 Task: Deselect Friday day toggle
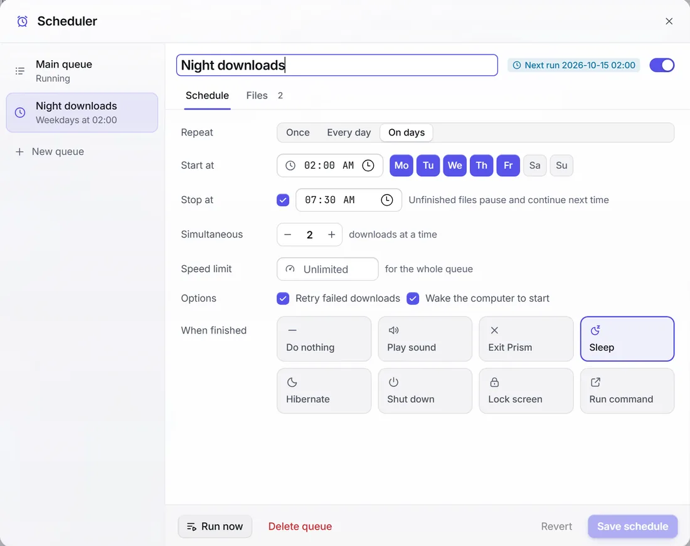coord(508,165)
